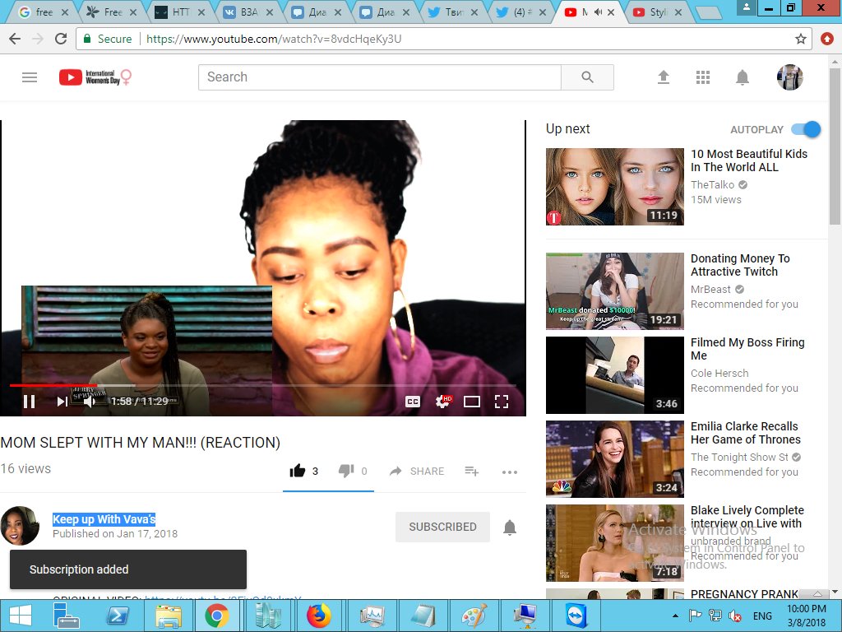Open Keep up With Vava's channel link
The image size is (842, 632).
coord(104,519)
